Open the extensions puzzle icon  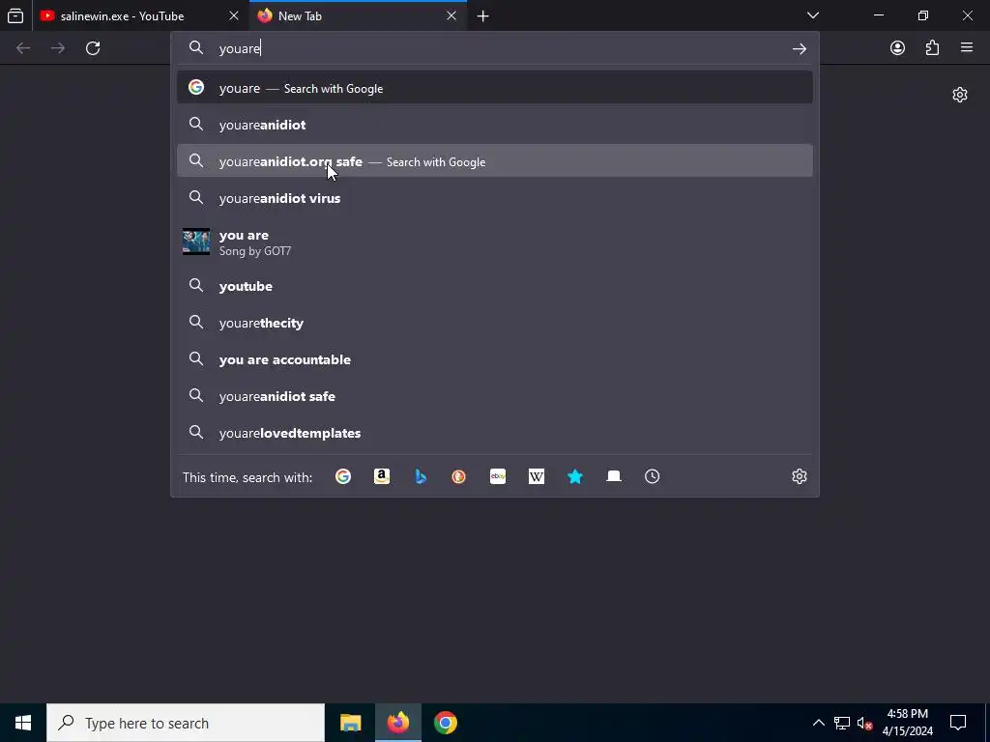pos(932,48)
